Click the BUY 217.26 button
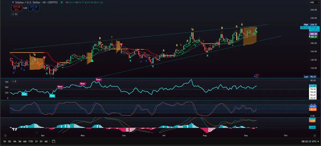Image resolution: width=321 pixels, height=146 pixels. pos(34,8)
